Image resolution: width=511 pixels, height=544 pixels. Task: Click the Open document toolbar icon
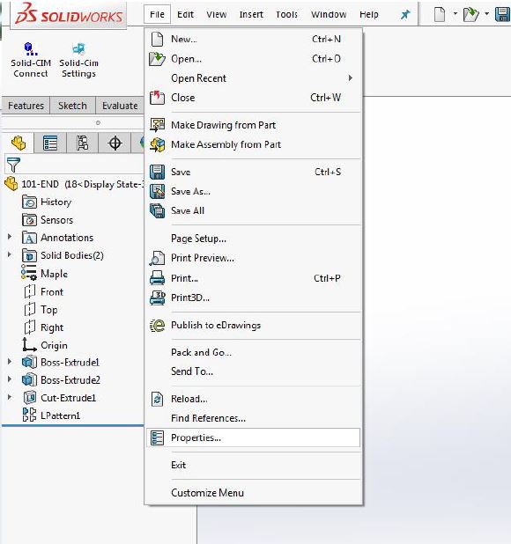471,14
